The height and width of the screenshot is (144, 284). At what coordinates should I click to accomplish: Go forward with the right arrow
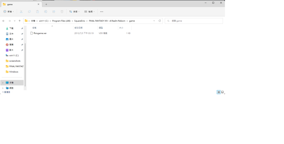(9, 21)
